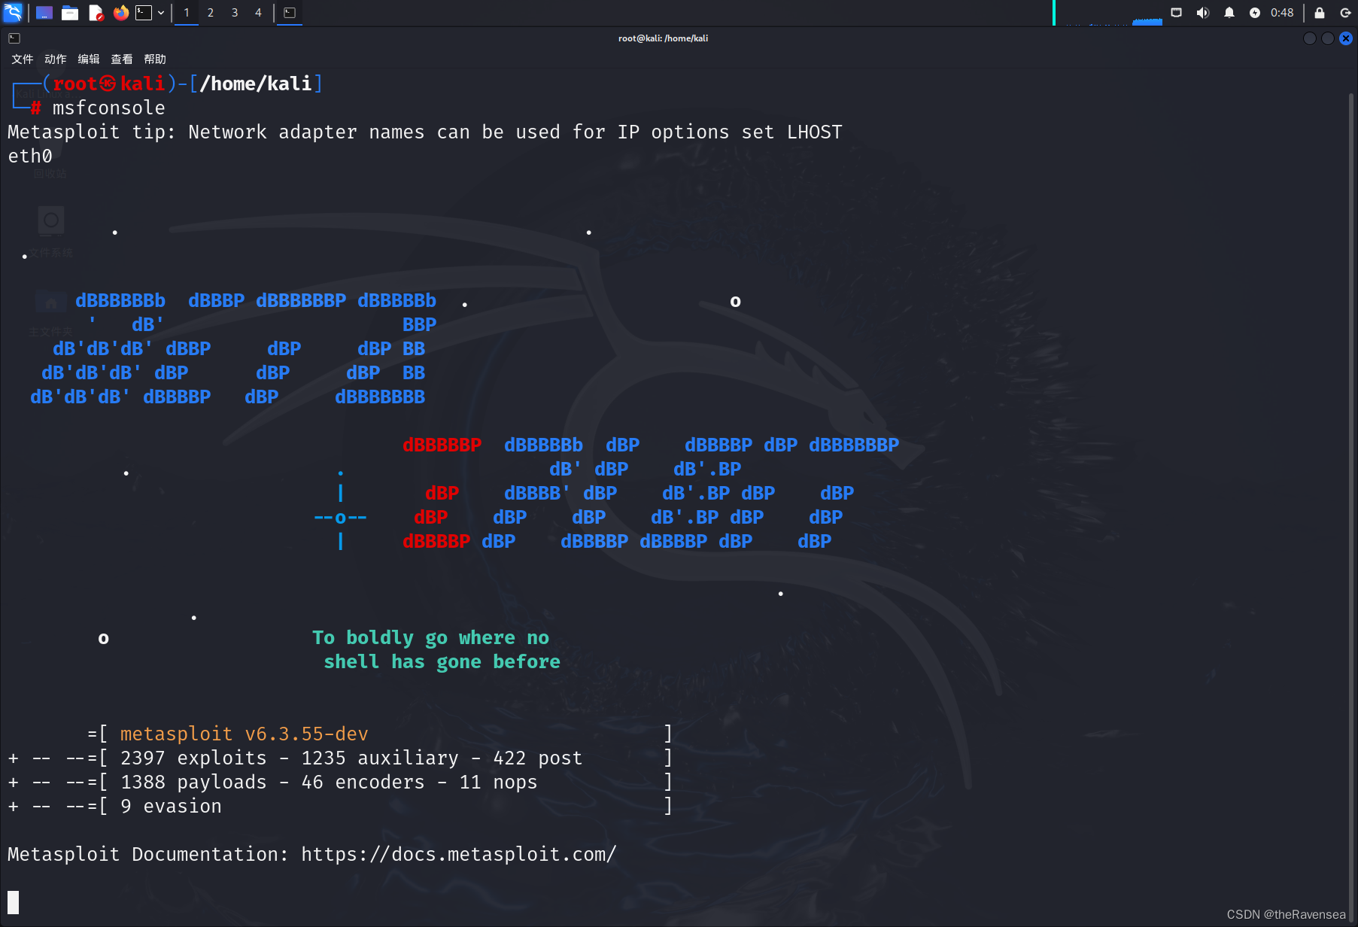1358x927 pixels.
Task: Click the volume speaker icon
Action: [x=1203, y=13]
